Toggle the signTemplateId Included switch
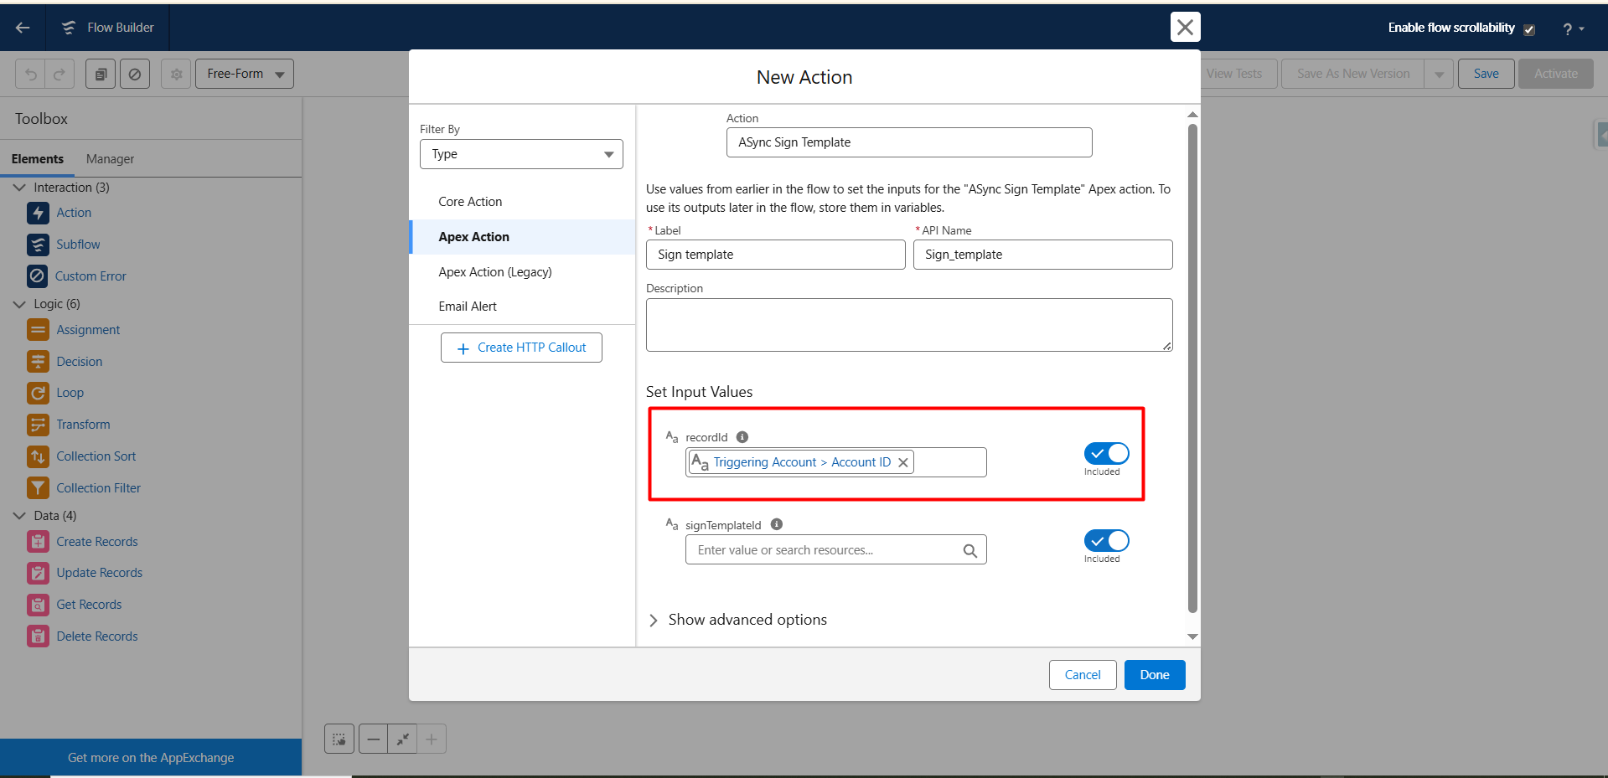 pyautogui.click(x=1106, y=541)
